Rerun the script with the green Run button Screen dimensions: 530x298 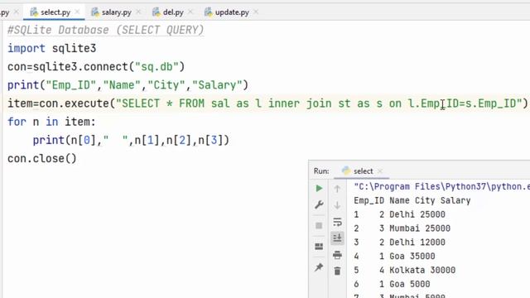[319, 188]
